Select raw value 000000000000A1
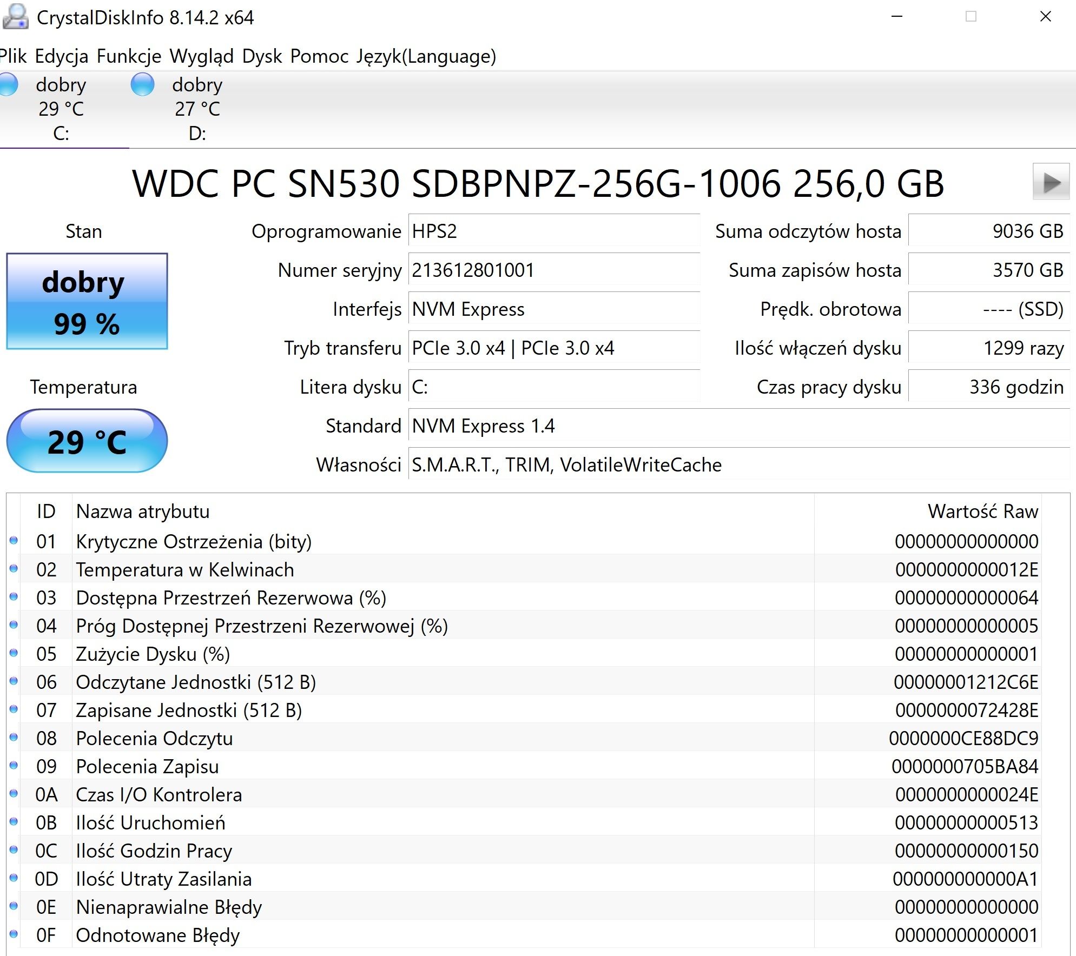This screenshot has height=956, width=1076. click(x=966, y=879)
